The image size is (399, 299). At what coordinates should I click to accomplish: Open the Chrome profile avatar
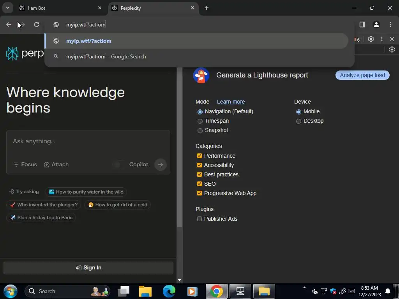376,25
